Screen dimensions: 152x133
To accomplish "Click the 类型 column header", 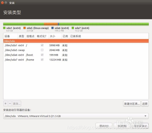I will click(22, 36).
